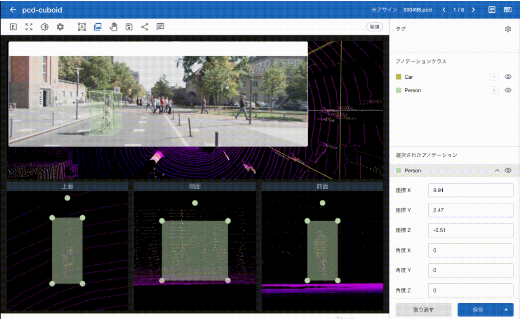Click the share icon in toolbar
This screenshot has width=520, height=319.
click(x=145, y=27)
